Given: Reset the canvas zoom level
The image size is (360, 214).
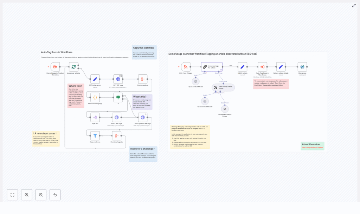Looking at the screenshot, I should pyautogui.click(x=55, y=195).
